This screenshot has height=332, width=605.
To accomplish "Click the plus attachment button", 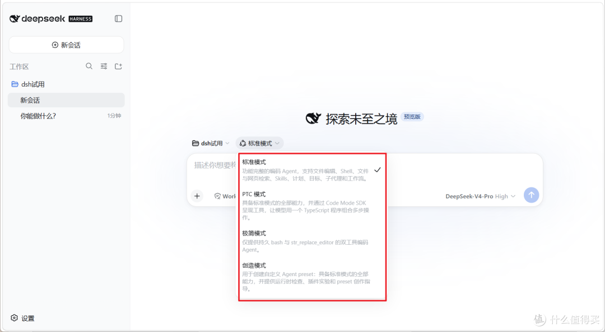I will (x=197, y=196).
